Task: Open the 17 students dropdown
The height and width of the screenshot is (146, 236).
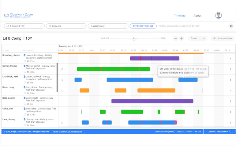Action: pos(66,26)
